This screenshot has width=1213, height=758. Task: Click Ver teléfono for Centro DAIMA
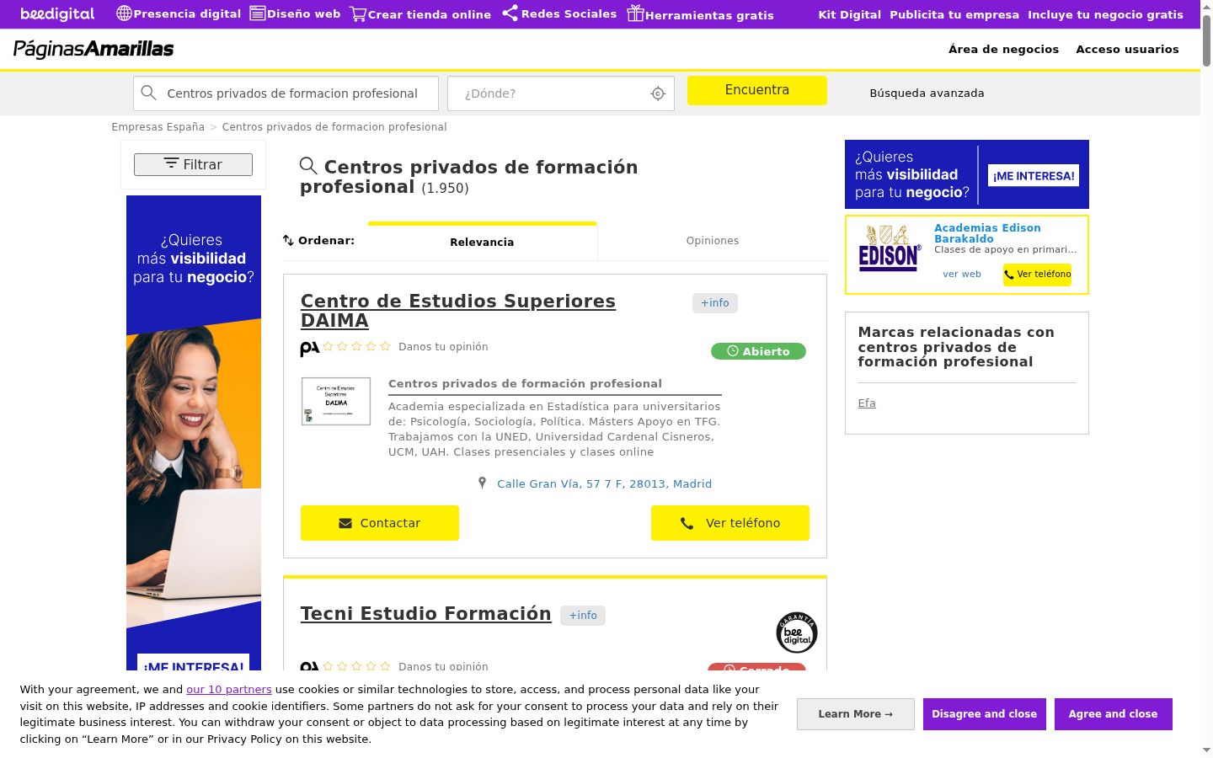pos(730,523)
